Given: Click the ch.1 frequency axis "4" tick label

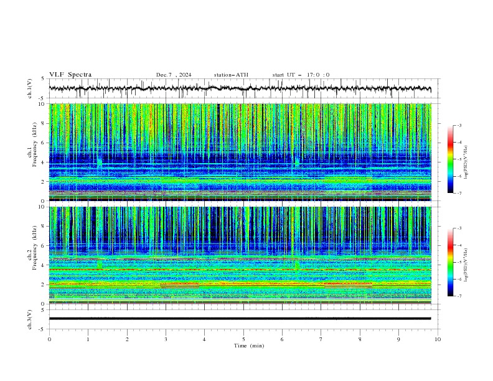Looking at the screenshot, I should click(x=44, y=162).
